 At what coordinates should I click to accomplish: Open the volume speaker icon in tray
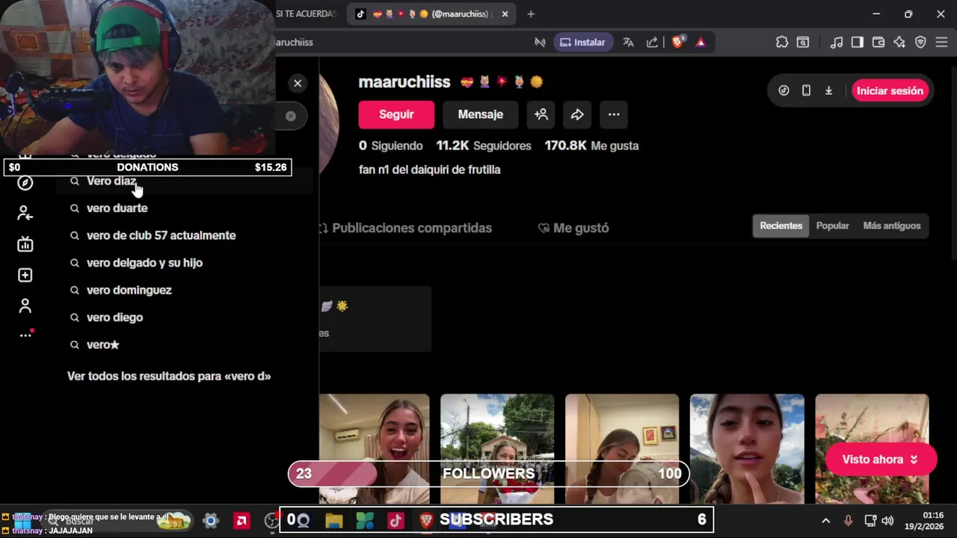(887, 521)
